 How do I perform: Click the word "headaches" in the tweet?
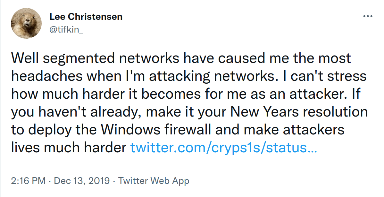(47, 76)
